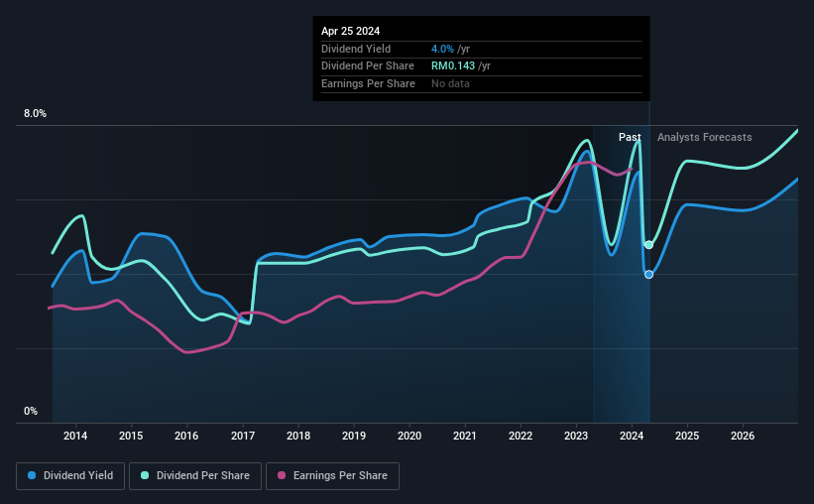This screenshot has width=814, height=504.
Task: Click the 2018 x-axis label
Action: (x=298, y=436)
